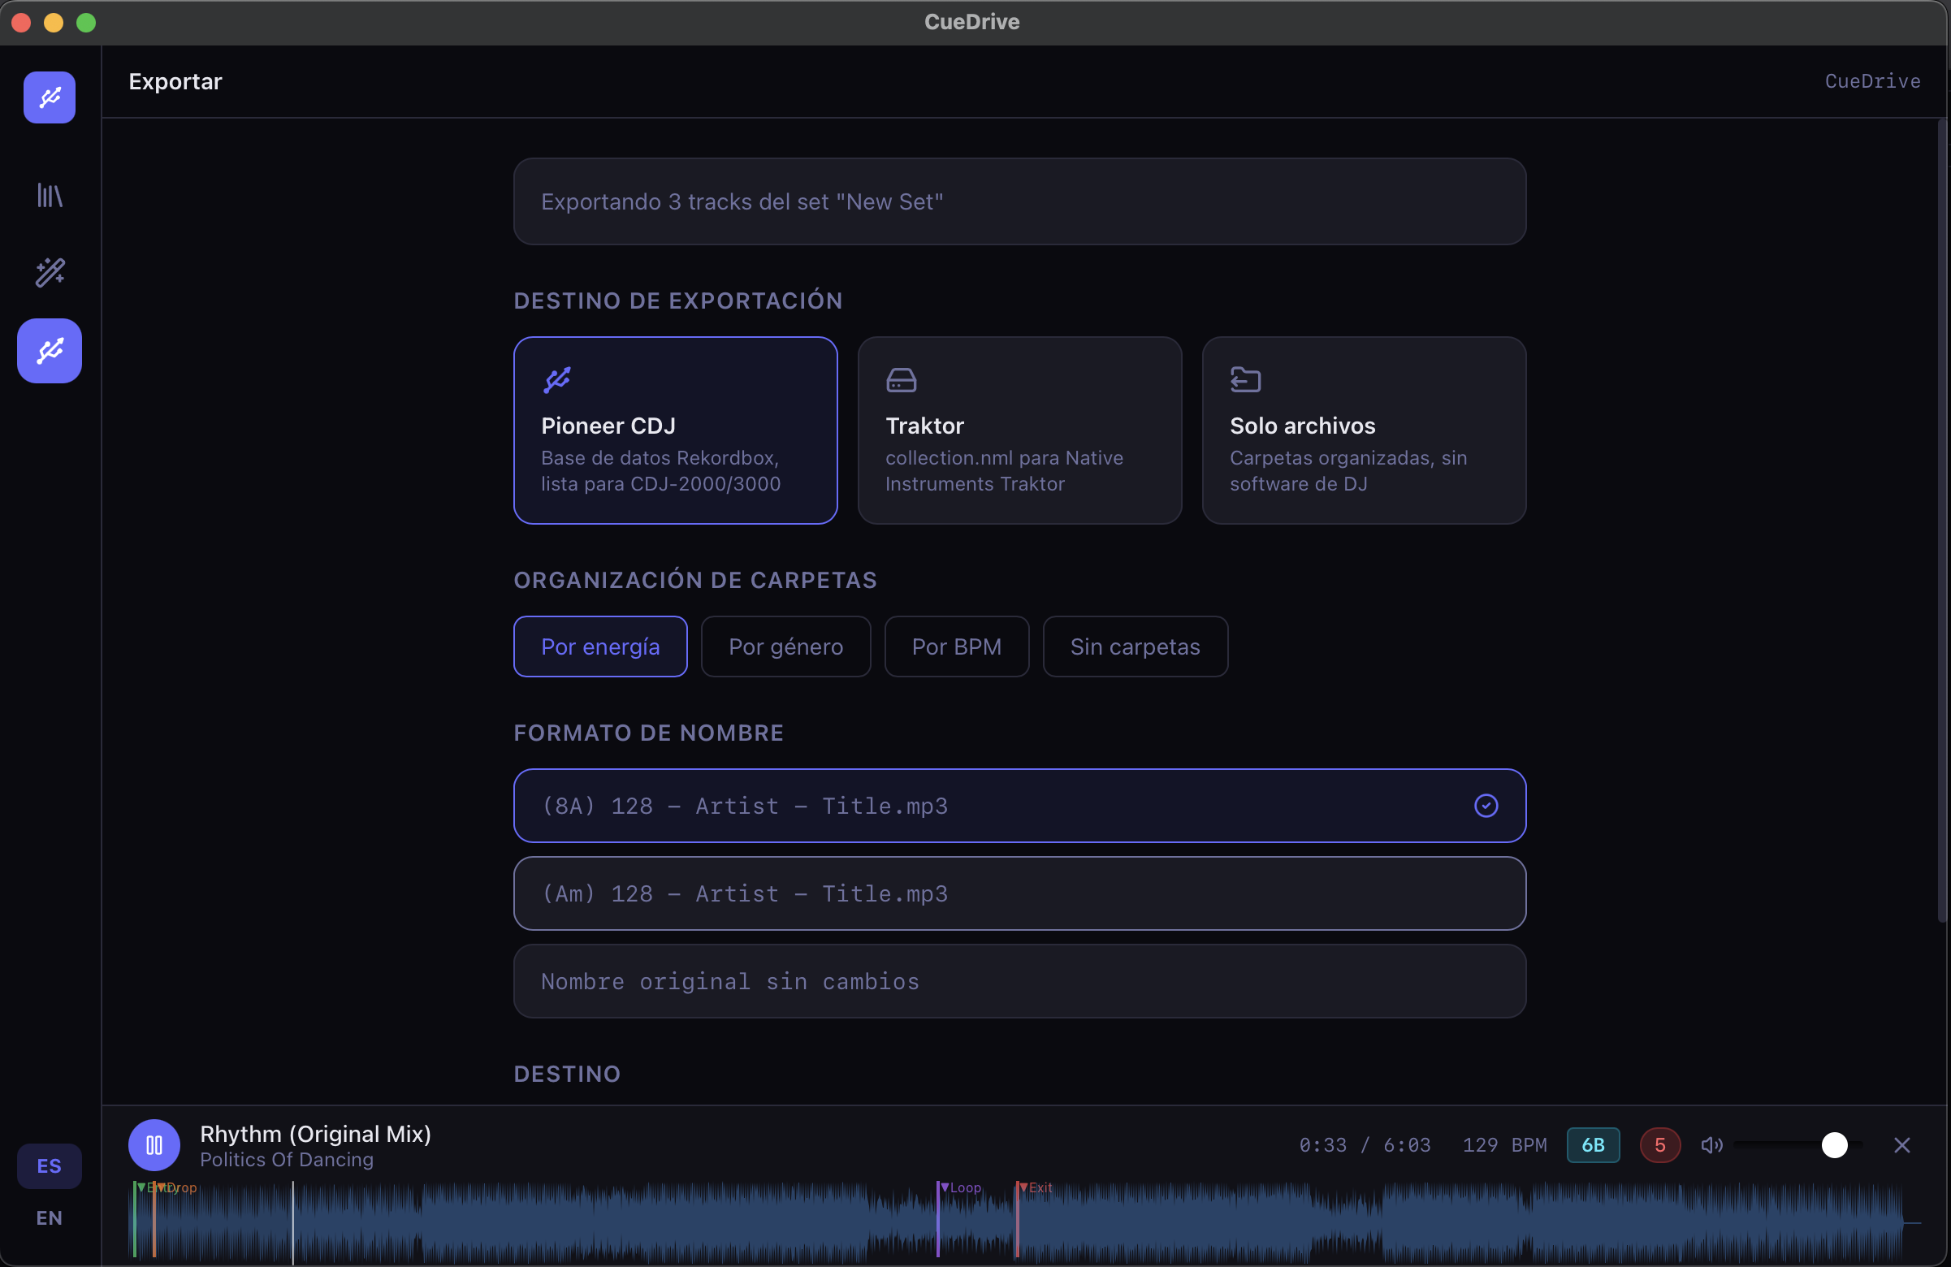Close the now-playing bar
The width and height of the screenshot is (1951, 1267).
1902,1145
